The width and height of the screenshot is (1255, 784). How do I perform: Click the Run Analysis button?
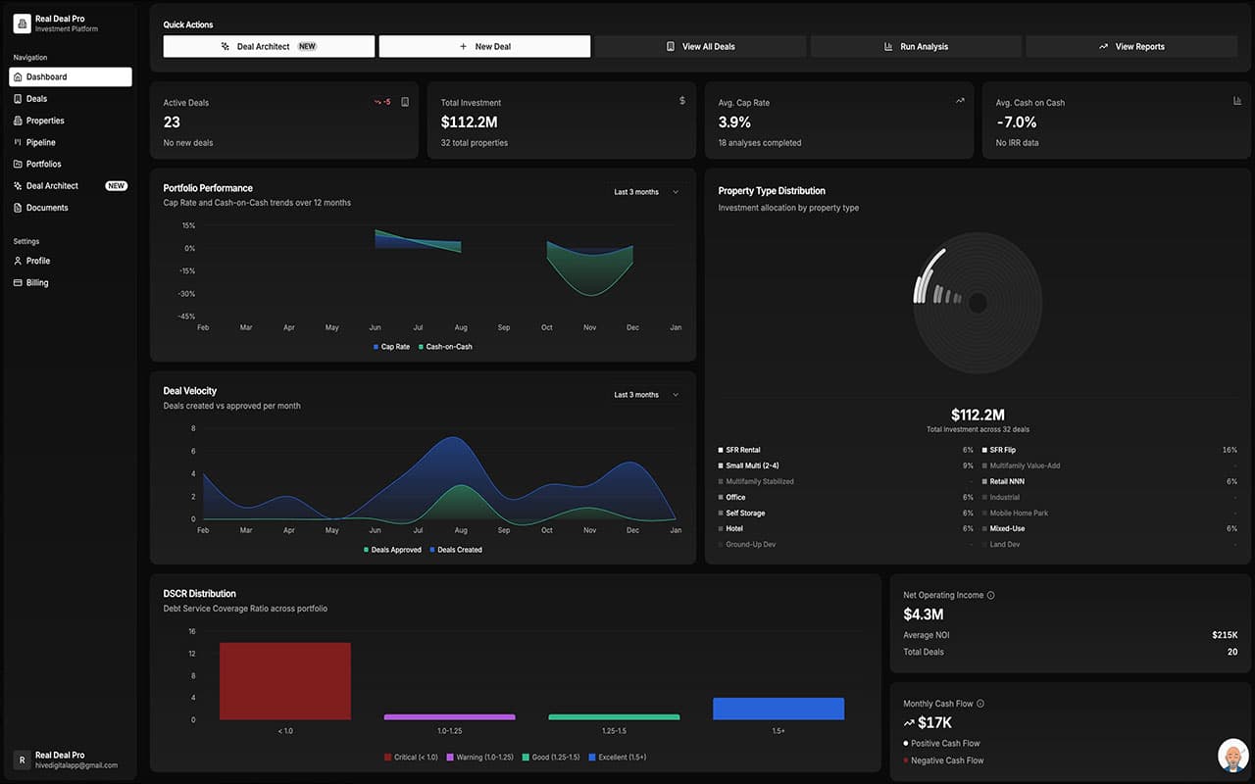(x=916, y=46)
